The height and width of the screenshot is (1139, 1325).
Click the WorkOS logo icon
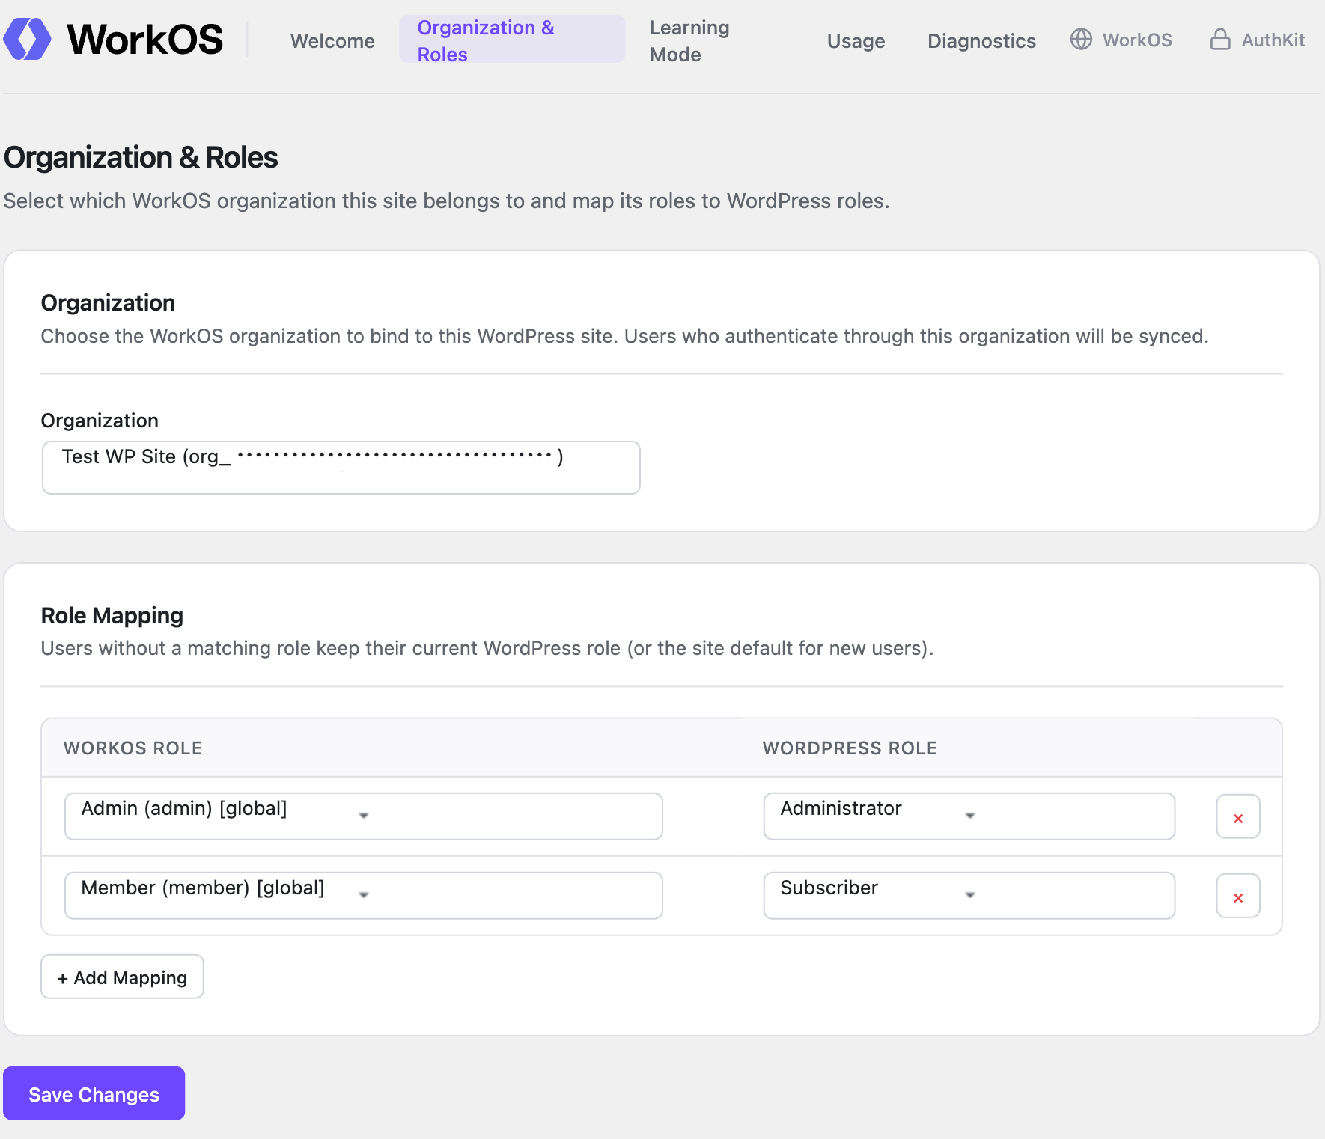point(27,39)
